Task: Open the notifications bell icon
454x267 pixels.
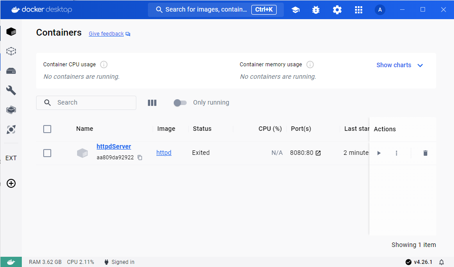Action: tap(441, 262)
